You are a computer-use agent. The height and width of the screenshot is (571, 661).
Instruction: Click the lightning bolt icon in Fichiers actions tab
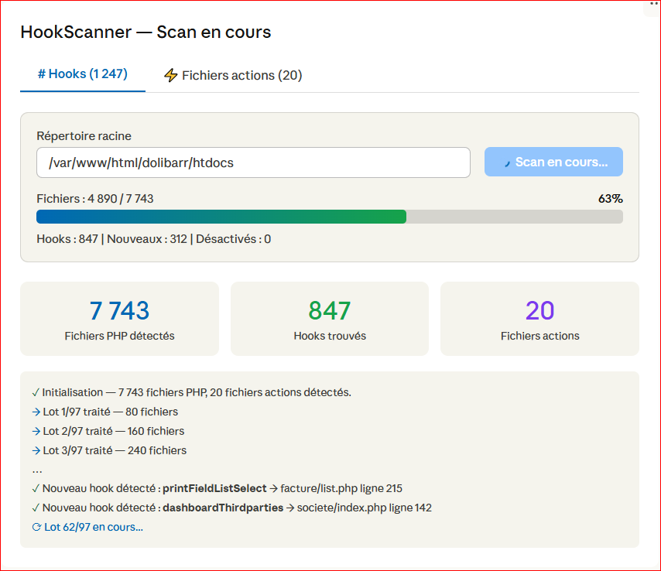(171, 75)
